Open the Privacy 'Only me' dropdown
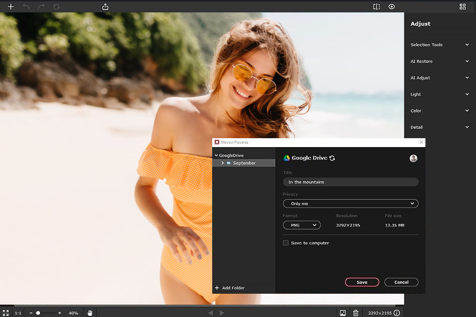The image size is (476, 317). (351, 204)
